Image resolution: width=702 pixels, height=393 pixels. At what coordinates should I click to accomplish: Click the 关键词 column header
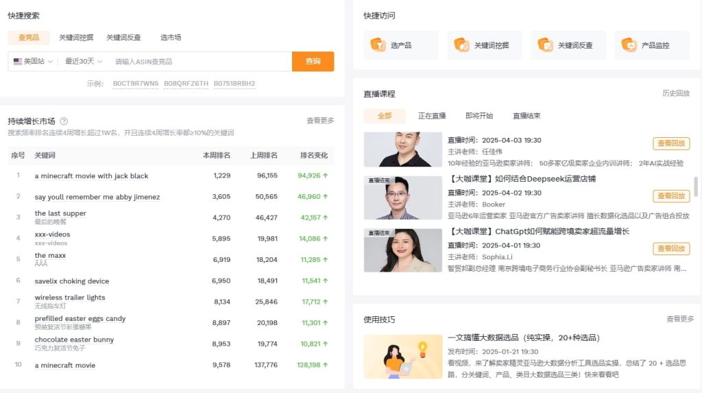45,155
